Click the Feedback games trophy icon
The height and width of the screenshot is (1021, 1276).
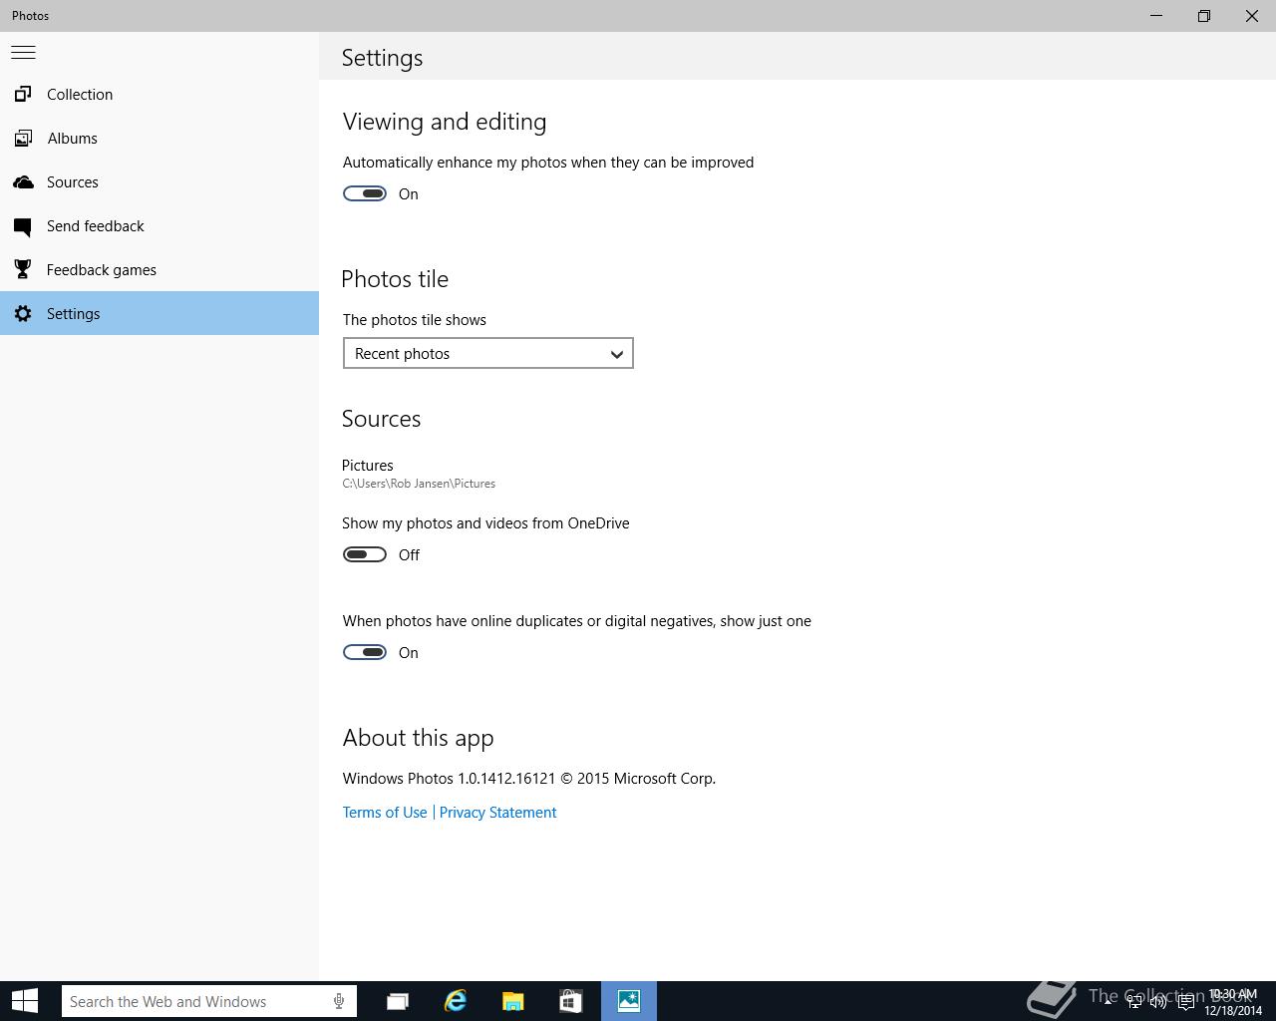(23, 269)
